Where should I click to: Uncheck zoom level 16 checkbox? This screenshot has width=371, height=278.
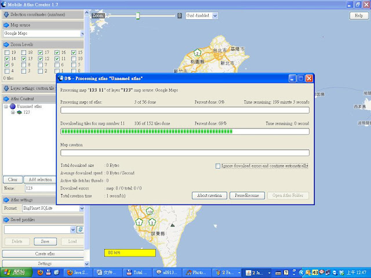(x=57, y=53)
